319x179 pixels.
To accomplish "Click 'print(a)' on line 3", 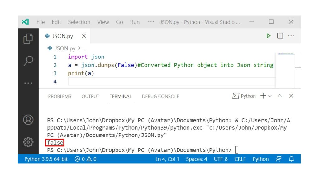I will (81, 73).
